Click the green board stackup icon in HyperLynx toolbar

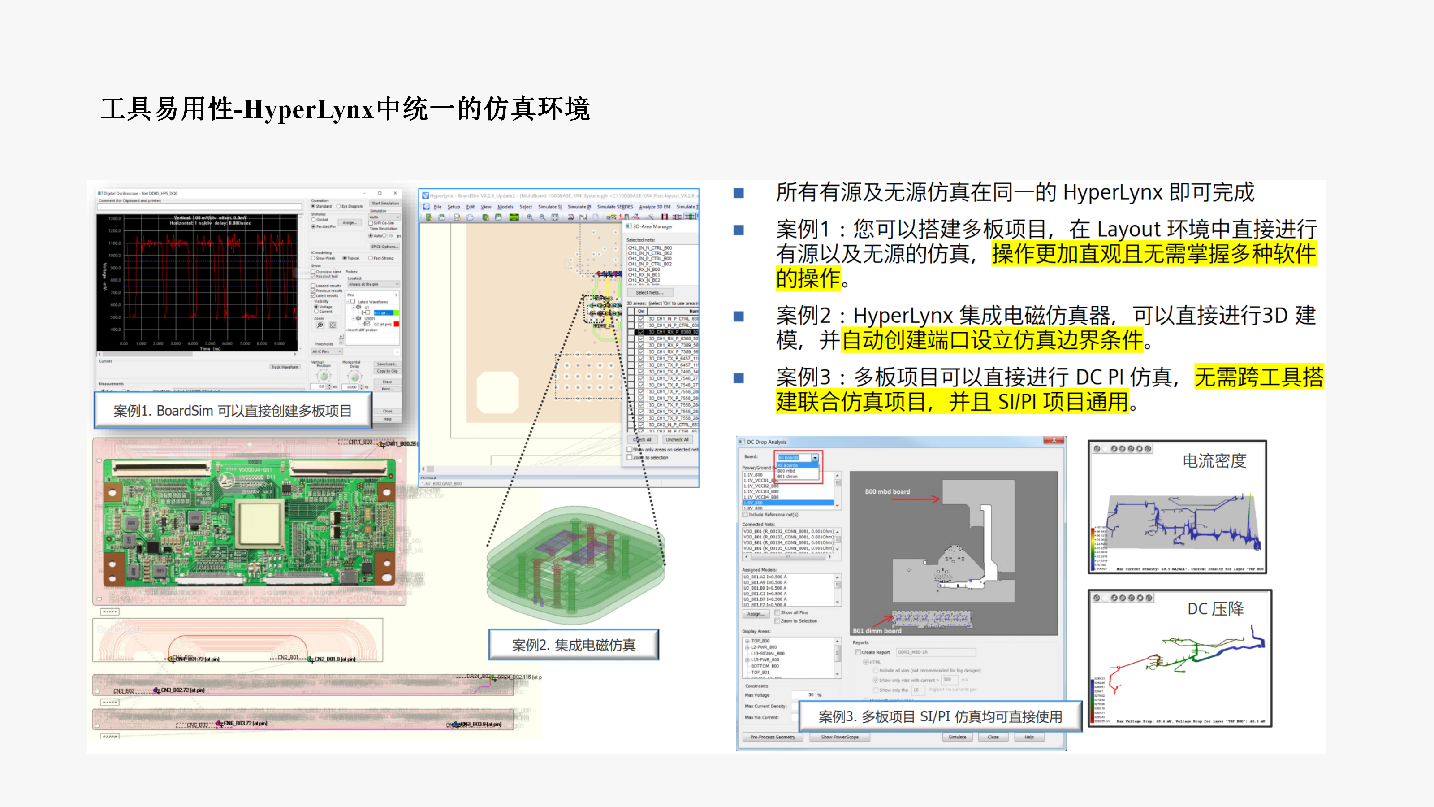point(514,218)
